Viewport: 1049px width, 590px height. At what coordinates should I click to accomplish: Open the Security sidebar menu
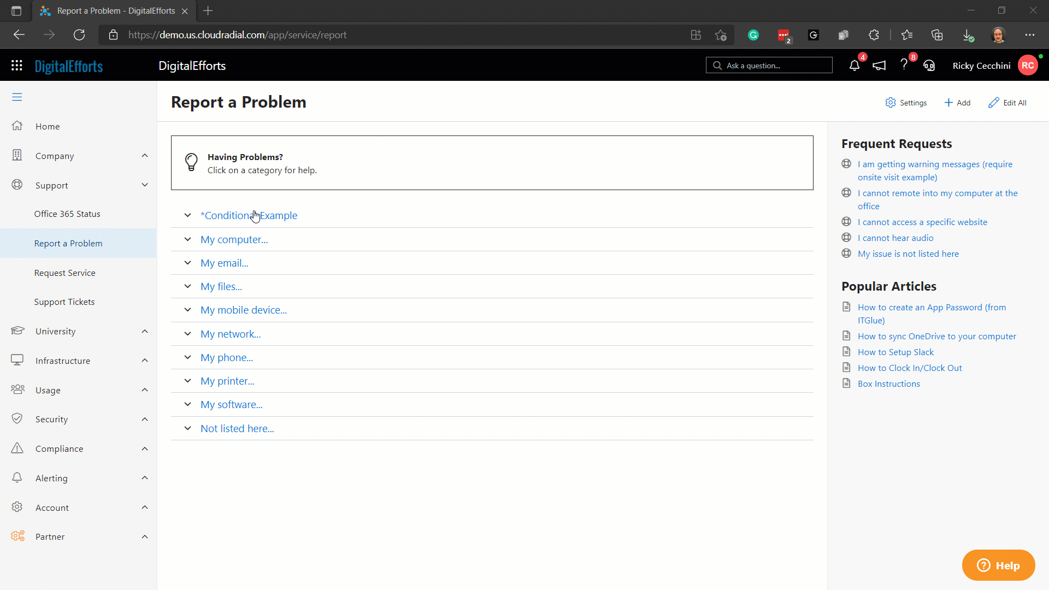coord(51,419)
